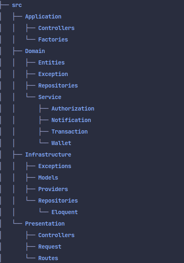Screen dimensions: 184x263
Task: Open the Presentation directory
Action: [x=45, y=224]
